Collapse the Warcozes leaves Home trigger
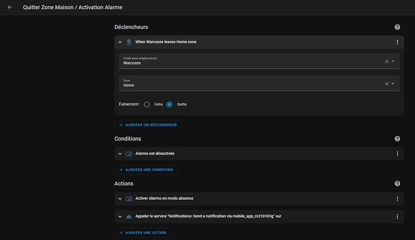The image size is (415, 240). click(x=120, y=42)
